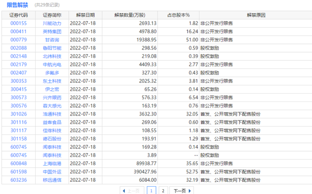Viewport: 312px width, 194px height.
Task: Go to next page with 下一页
Action: click(x=182, y=191)
